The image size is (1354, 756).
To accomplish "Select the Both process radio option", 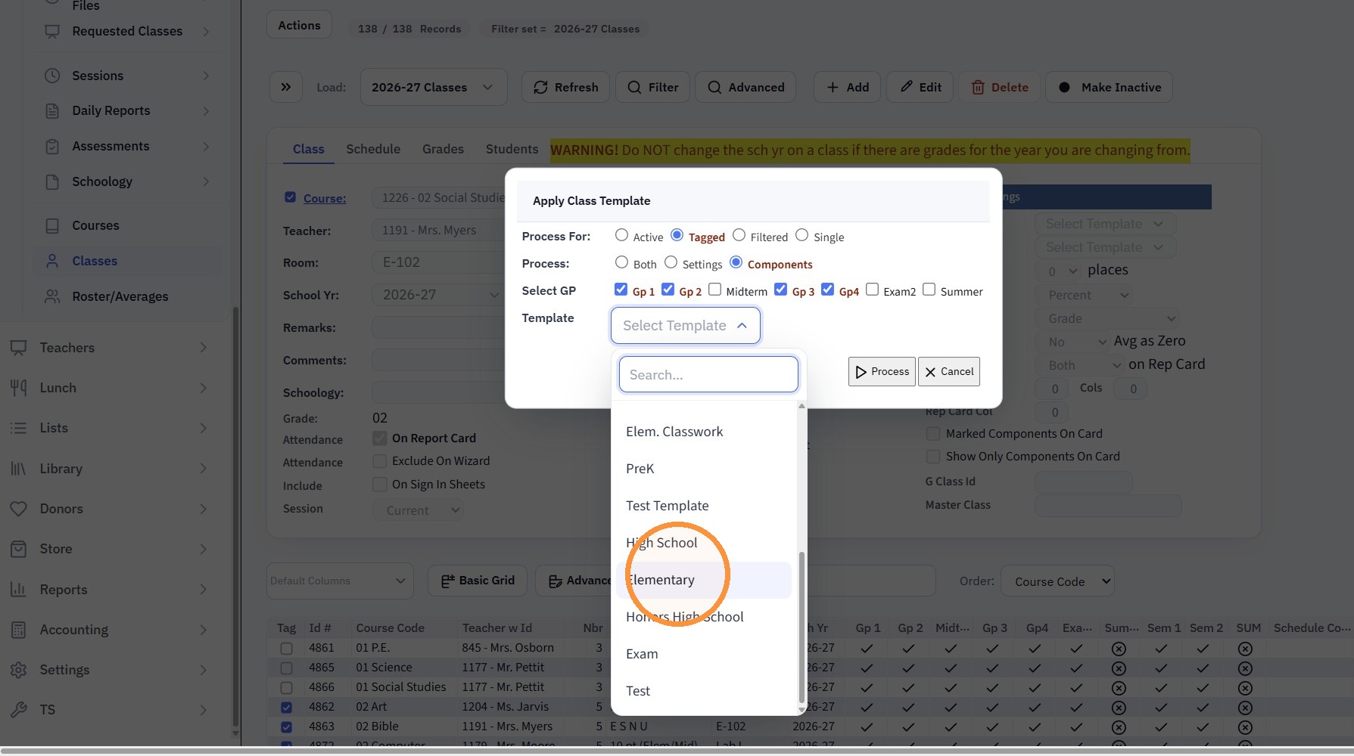I will tap(621, 262).
